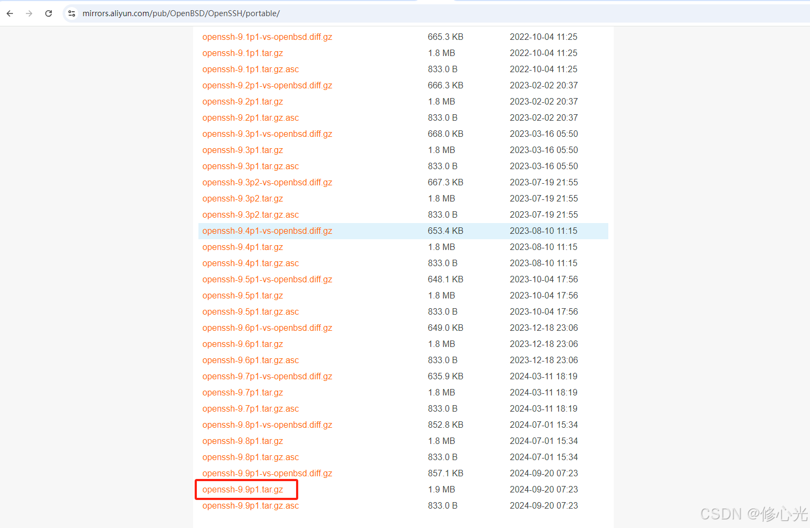Image resolution: width=810 pixels, height=528 pixels.
Task: Select the 668.0 KB size value
Action: 445,134
